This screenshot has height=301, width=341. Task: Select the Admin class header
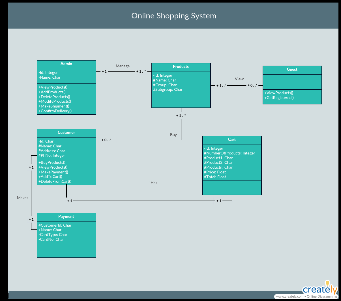coord(67,64)
